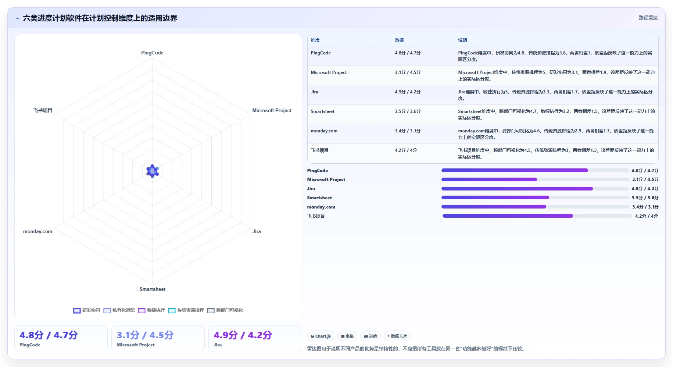Click the 飞书项目 label in progress list
This screenshot has height=367, width=673.
tap(316, 216)
